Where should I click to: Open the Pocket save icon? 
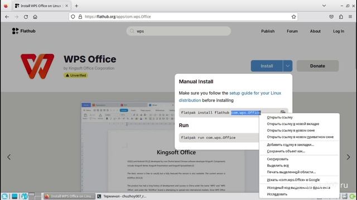click(x=331, y=17)
